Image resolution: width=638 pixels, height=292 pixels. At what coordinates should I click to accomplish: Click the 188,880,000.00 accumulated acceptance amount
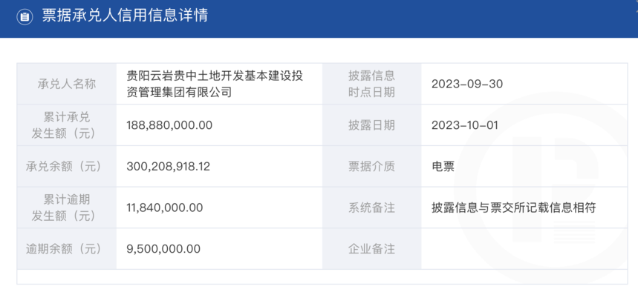pyautogui.click(x=169, y=125)
